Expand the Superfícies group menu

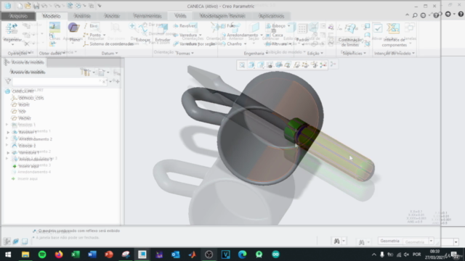click(x=354, y=53)
